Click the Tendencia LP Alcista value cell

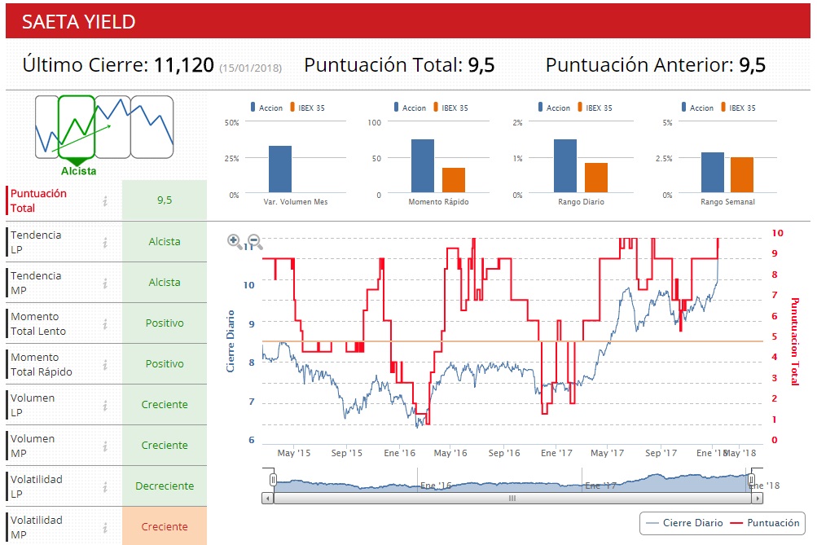(x=164, y=242)
